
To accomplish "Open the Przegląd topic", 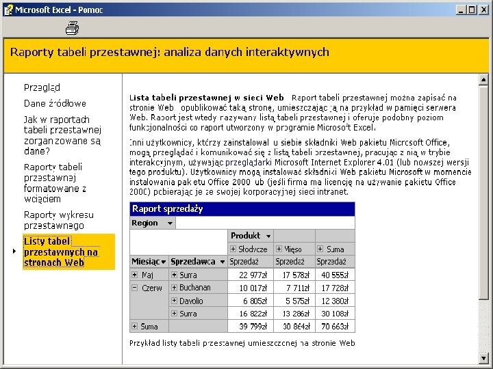I will (42, 87).
